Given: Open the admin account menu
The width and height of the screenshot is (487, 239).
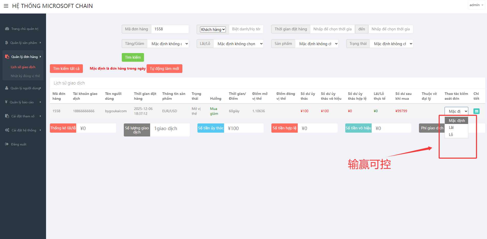Looking at the screenshot, I should coord(476,5).
